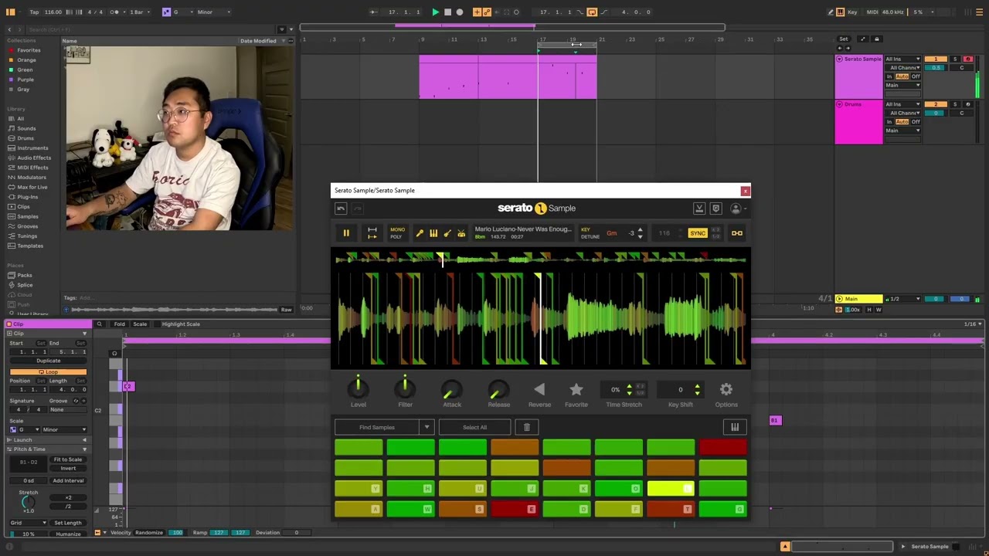Viewport: 989px width, 556px height.
Task: Click the Invert button
Action: click(x=68, y=468)
